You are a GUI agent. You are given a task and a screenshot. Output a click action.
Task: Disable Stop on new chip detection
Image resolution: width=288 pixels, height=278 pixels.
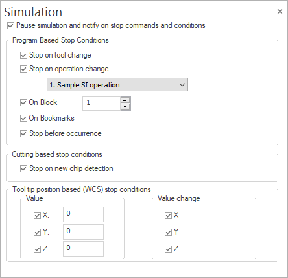(23, 168)
